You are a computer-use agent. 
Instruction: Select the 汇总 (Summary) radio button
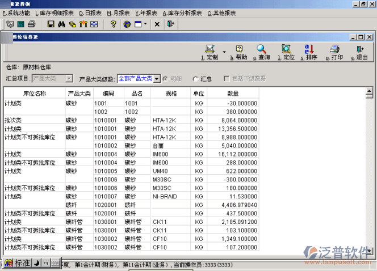point(196,79)
